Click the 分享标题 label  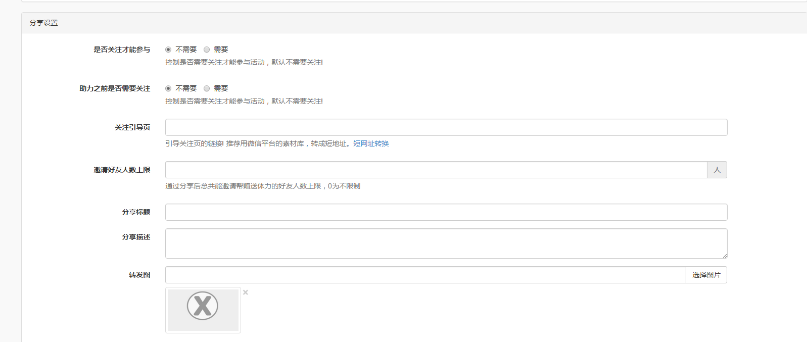coord(136,212)
